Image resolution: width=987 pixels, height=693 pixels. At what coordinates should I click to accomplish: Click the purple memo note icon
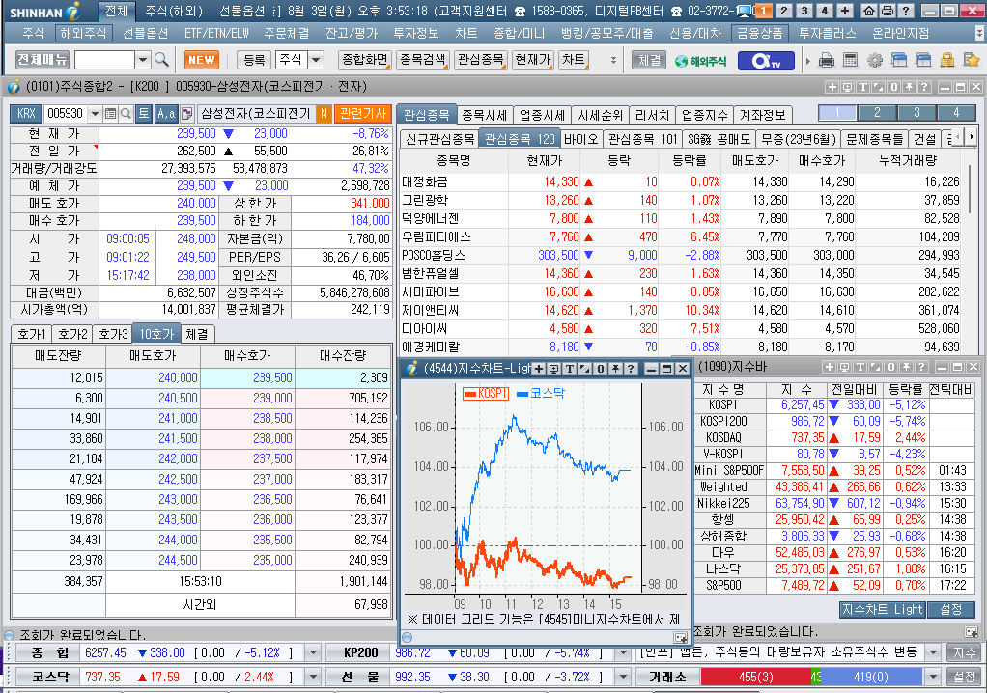(x=187, y=114)
